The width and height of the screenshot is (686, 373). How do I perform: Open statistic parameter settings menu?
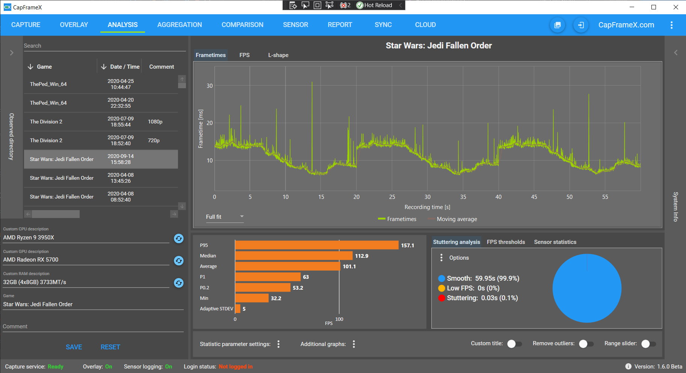(278, 344)
